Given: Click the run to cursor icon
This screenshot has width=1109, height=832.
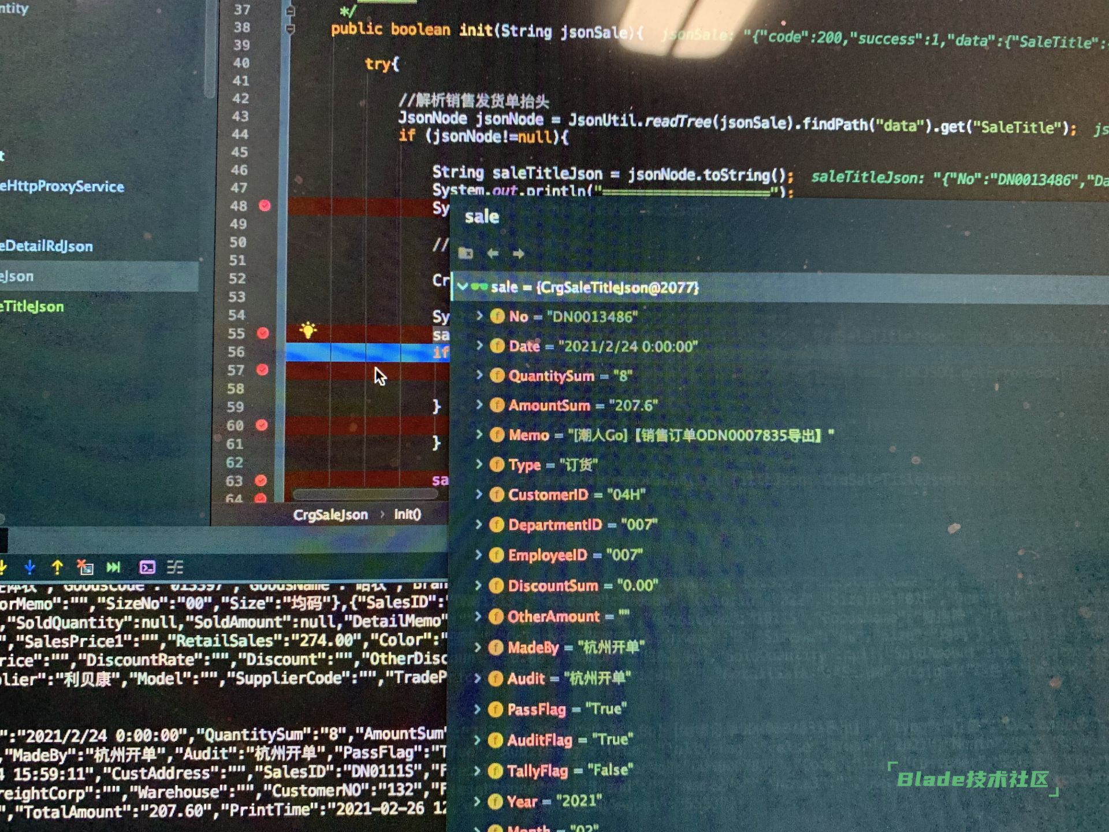Looking at the screenshot, I should point(113,567).
